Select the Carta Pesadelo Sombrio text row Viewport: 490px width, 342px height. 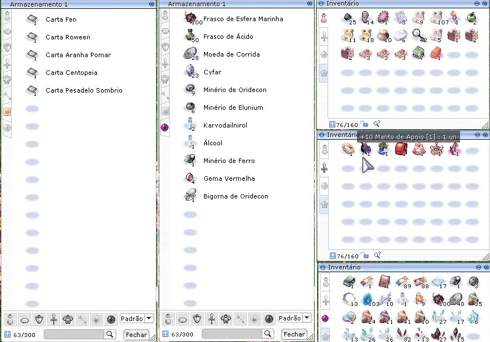(x=84, y=90)
